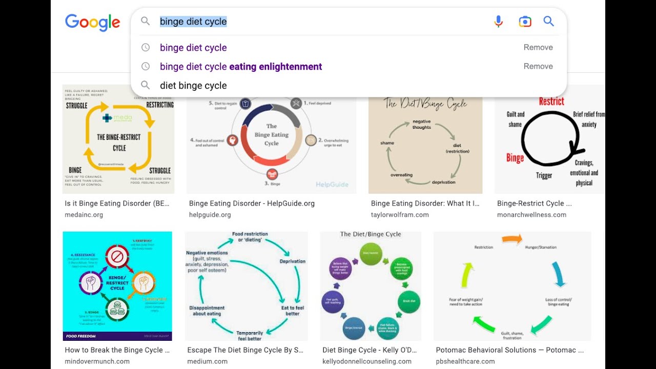The width and height of the screenshot is (656, 369).
Task: Open Google Lens image search icon
Action: coord(524,22)
